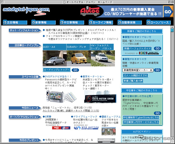The height and width of the screenshot is (144, 175).
Task: Open the カーライフ情報 navigation tab
Action: point(101,22)
